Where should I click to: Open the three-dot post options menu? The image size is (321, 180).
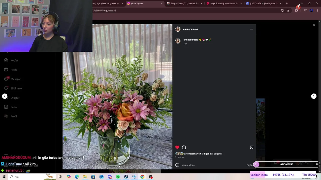pos(251,29)
